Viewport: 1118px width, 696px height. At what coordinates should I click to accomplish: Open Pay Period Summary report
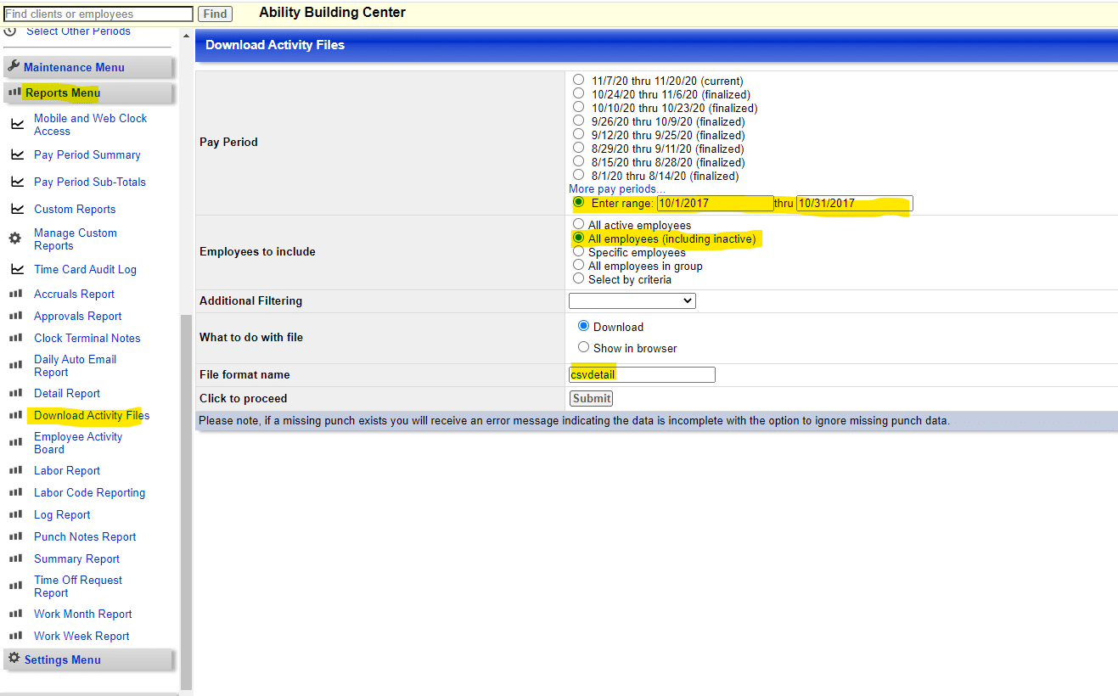(87, 155)
